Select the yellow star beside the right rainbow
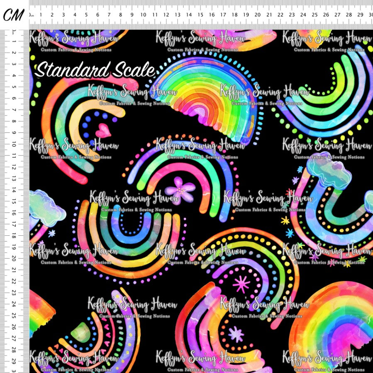373x373 pixels. coord(285,221)
